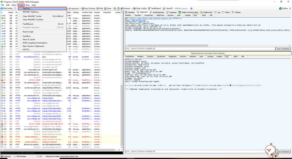Open the Statistics tab
The width and height of the screenshot is (292, 159).
(x=130, y=12)
